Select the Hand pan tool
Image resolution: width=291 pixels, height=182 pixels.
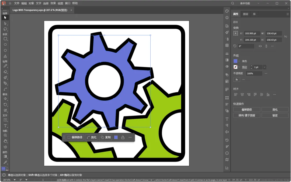coord(5,141)
